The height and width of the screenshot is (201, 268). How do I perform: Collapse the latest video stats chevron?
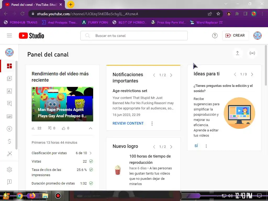[90, 128]
